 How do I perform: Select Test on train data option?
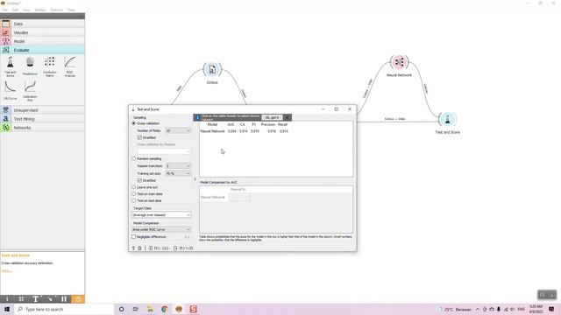pyautogui.click(x=134, y=194)
